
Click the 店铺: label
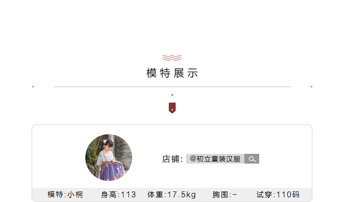tap(172, 159)
